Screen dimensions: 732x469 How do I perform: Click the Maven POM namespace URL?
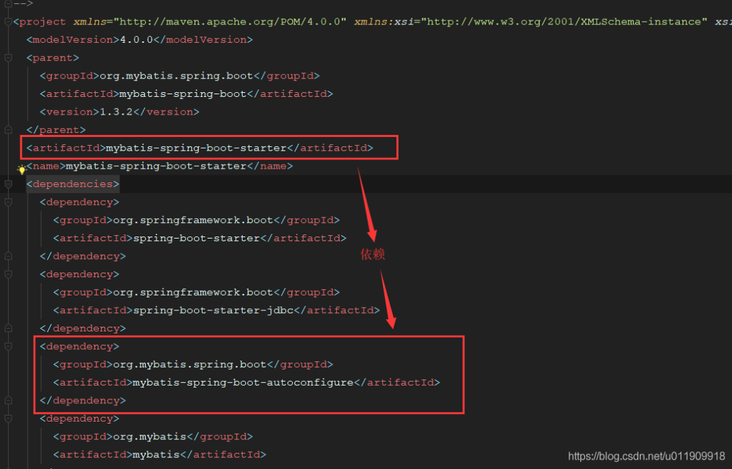click(x=230, y=22)
